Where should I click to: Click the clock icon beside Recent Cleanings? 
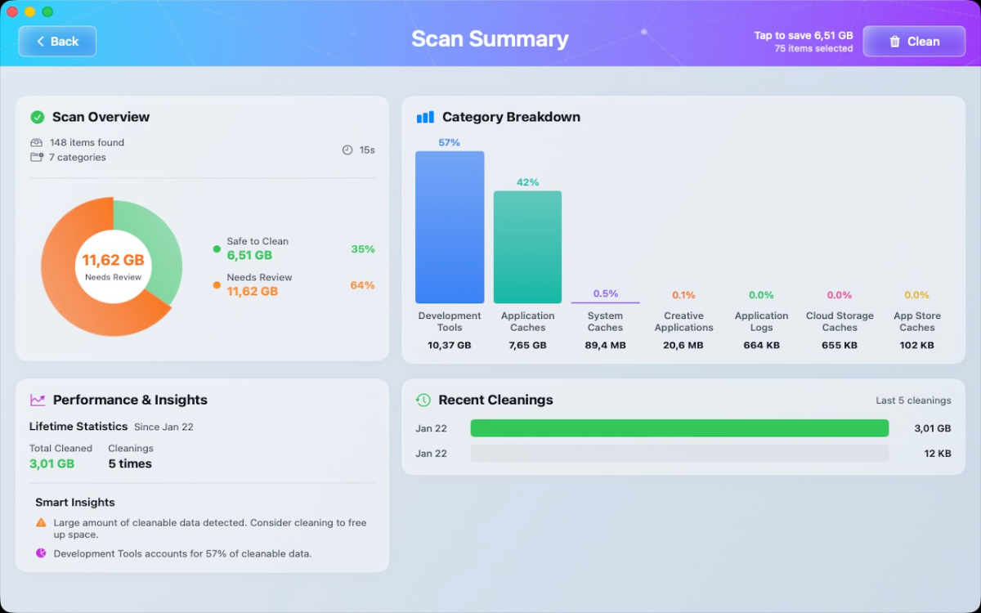point(422,400)
